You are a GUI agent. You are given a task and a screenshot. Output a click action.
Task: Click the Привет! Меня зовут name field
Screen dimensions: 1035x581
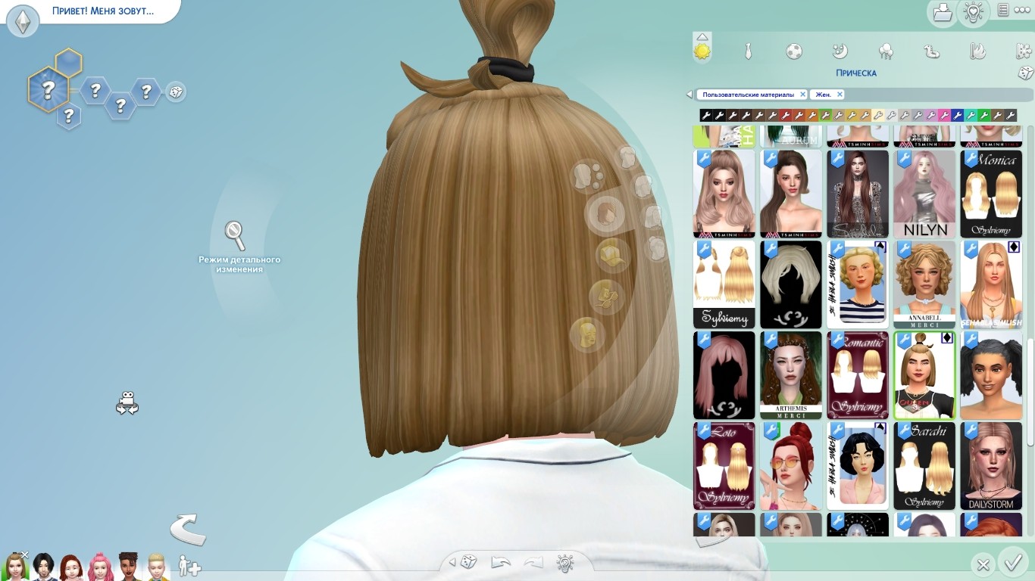pyautogui.click(x=102, y=11)
